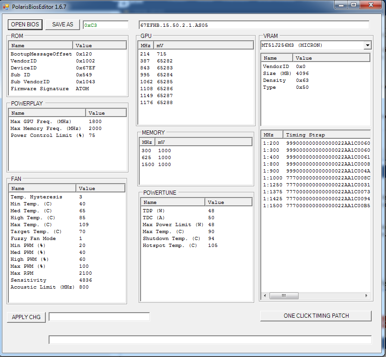This screenshot has height=357, width=386.
Task: Select the BootupMessageOffset row
Action: coord(67,54)
